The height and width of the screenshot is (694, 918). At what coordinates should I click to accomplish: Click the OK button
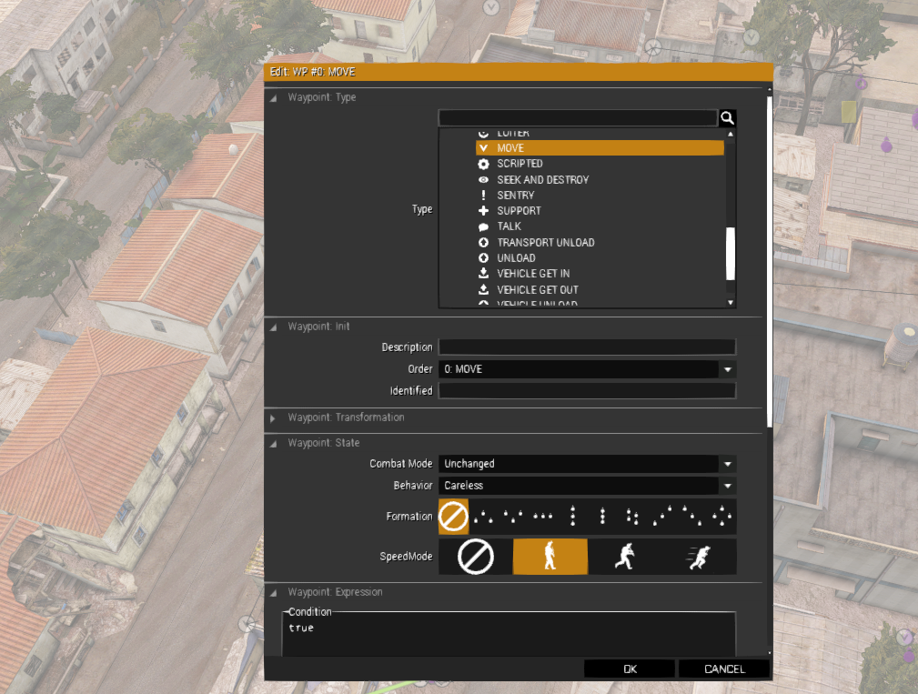pyautogui.click(x=630, y=669)
